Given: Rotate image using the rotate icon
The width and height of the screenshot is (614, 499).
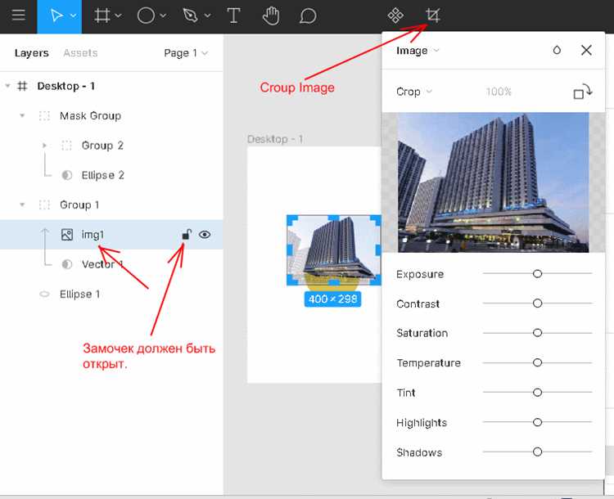Looking at the screenshot, I should click(x=582, y=92).
